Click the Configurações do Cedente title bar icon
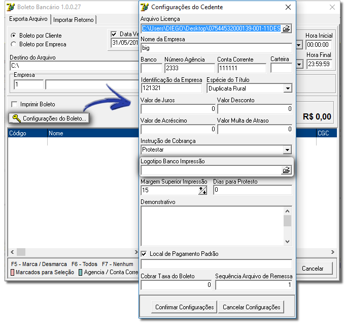 pyautogui.click(x=144, y=7)
